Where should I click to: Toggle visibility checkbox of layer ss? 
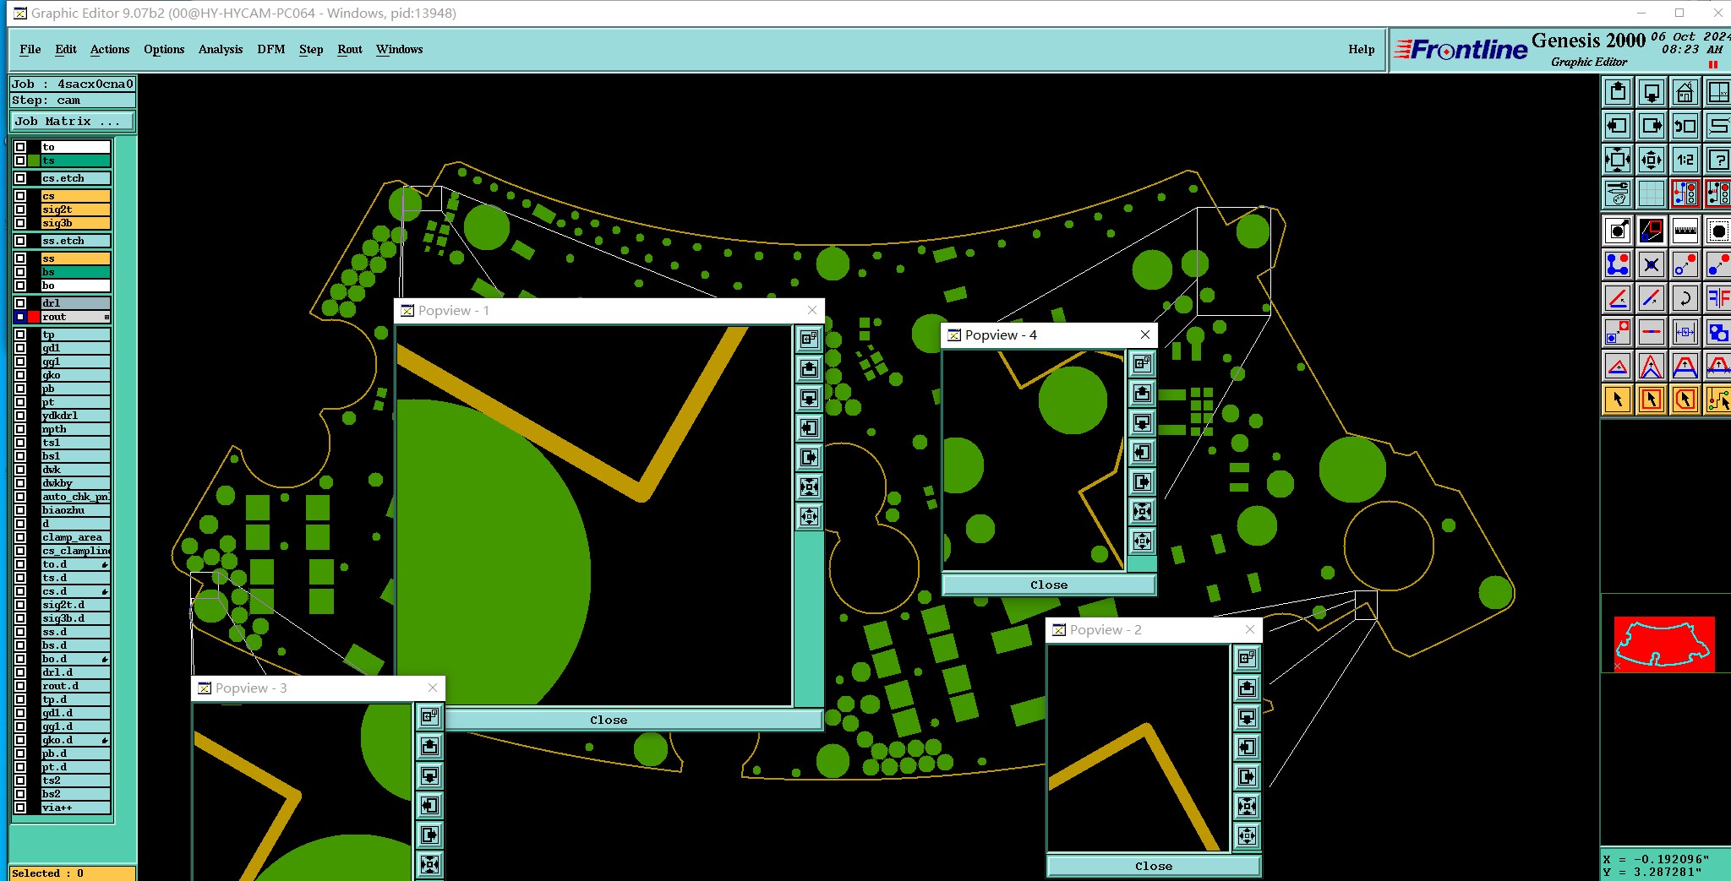[20, 258]
